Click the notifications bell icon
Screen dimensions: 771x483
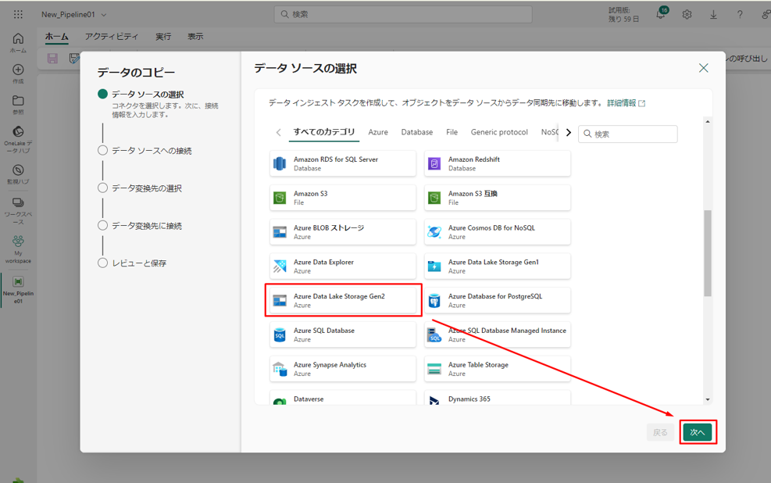tap(660, 15)
